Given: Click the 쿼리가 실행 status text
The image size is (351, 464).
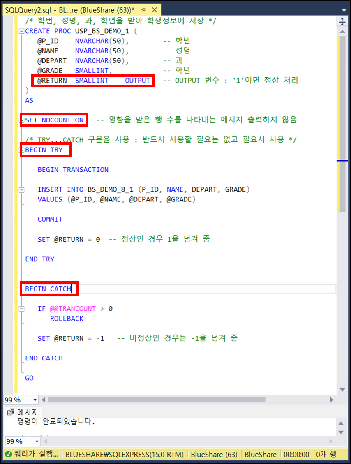Looking at the screenshot, I should (36, 455).
